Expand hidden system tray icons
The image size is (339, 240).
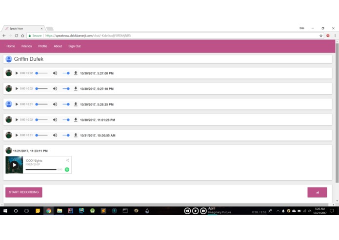click(278, 211)
